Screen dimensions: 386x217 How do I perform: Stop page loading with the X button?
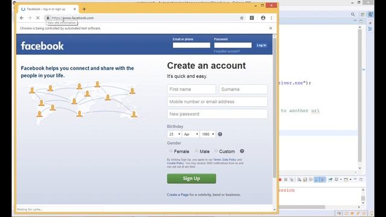point(37,17)
